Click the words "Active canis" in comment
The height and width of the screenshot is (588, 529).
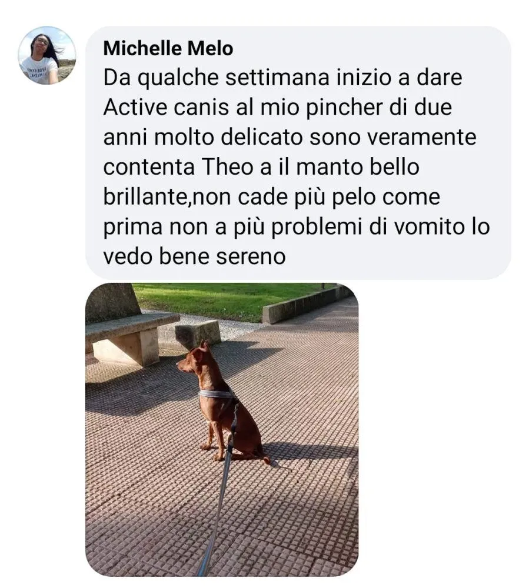point(166,108)
